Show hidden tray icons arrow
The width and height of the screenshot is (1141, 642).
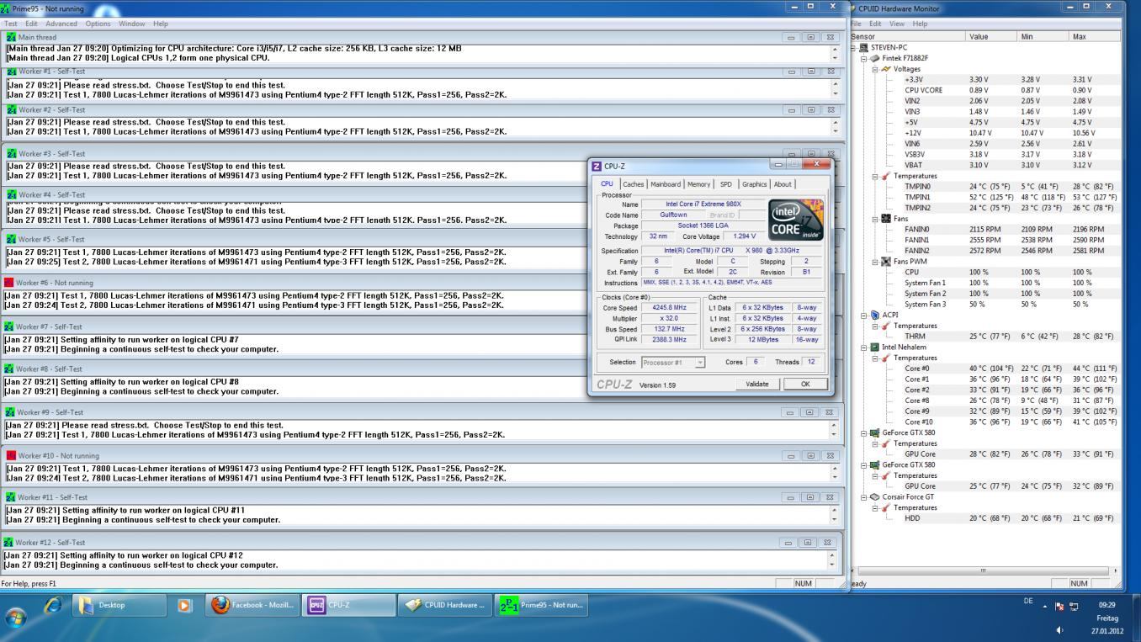pyautogui.click(x=1044, y=606)
